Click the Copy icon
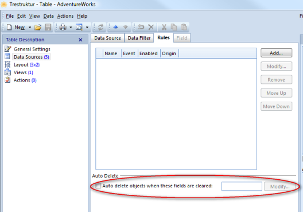 (x=174, y=27)
